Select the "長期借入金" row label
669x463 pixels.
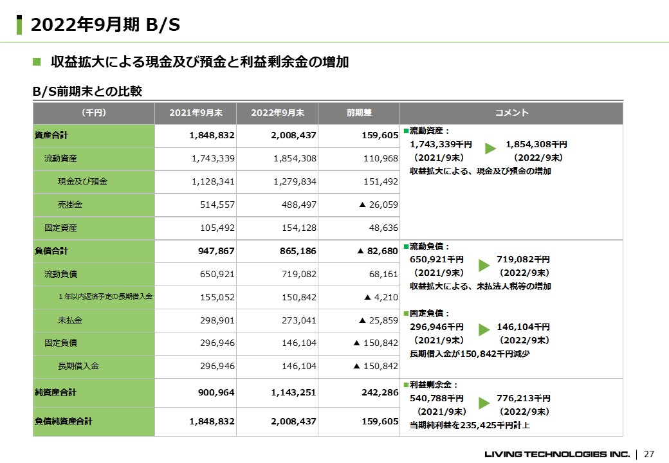78,367
